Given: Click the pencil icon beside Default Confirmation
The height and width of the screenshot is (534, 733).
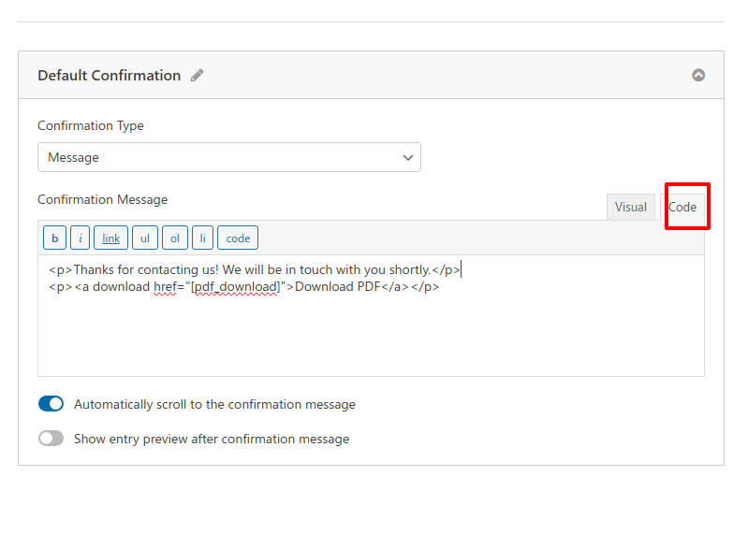Looking at the screenshot, I should (198, 75).
